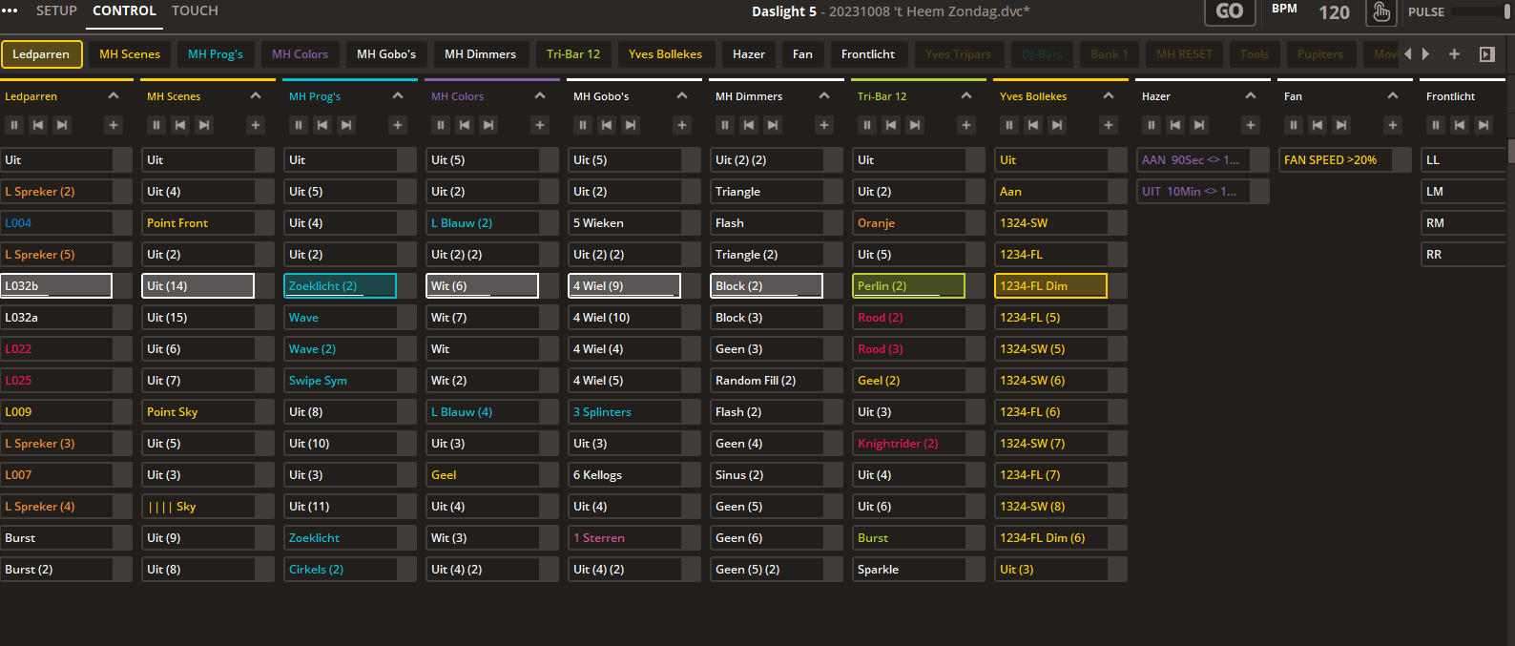Open the MH Scenes page tab
This screenshot has width=1515, height=646.
(130, 54)
